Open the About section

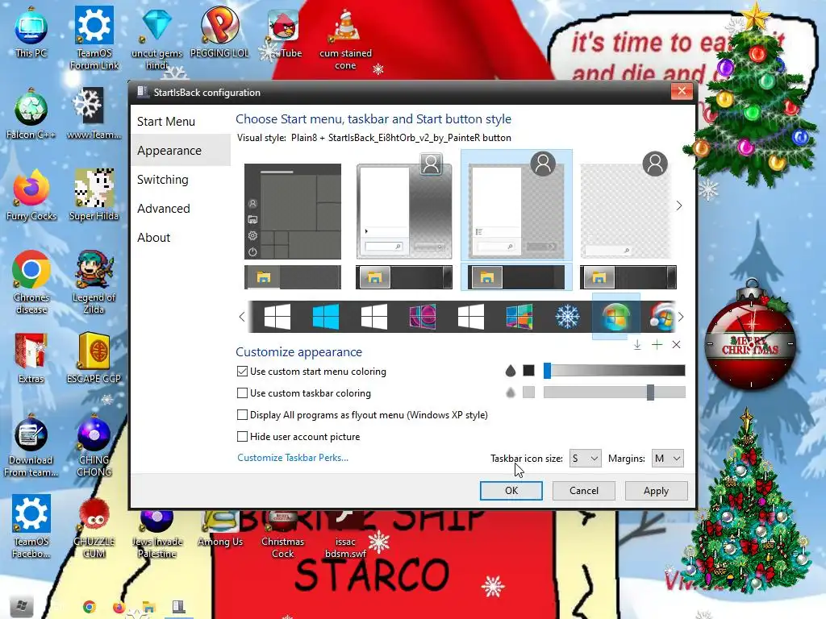click(154, 238)
